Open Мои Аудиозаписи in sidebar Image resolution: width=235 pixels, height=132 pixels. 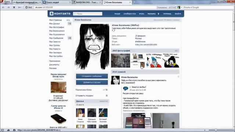[x=57, y=34]
